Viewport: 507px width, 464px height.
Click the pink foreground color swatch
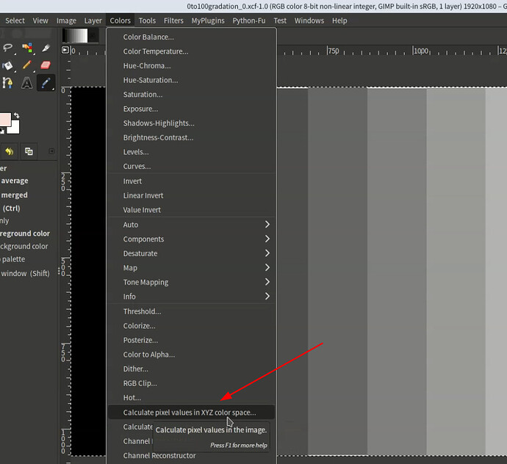pos(5,120)
